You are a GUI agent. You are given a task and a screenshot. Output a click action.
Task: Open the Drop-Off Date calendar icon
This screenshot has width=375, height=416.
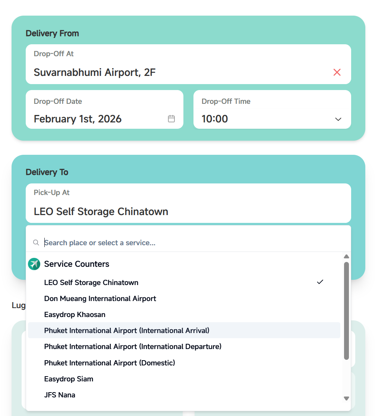coord(171,119)
